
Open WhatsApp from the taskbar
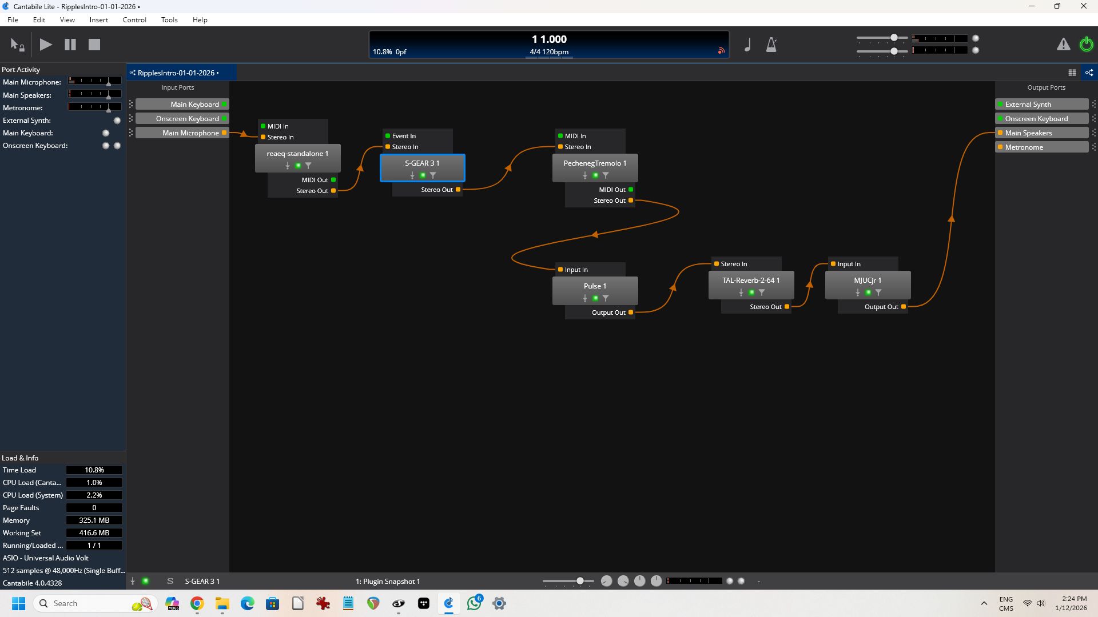point(474,603)
